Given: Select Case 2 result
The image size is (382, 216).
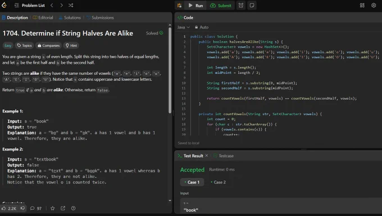Looking at the screenshot, I should pyautogui.click(x=219, y=182).
